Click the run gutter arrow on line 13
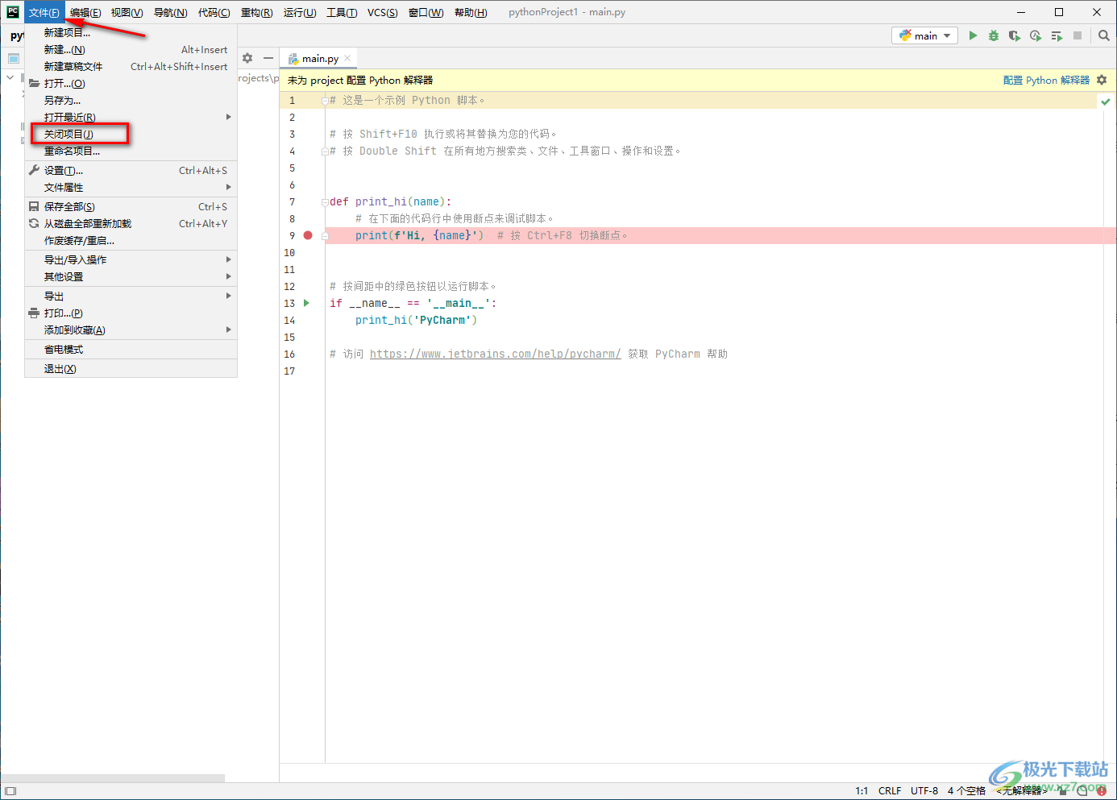 click(x=306, y=303)
